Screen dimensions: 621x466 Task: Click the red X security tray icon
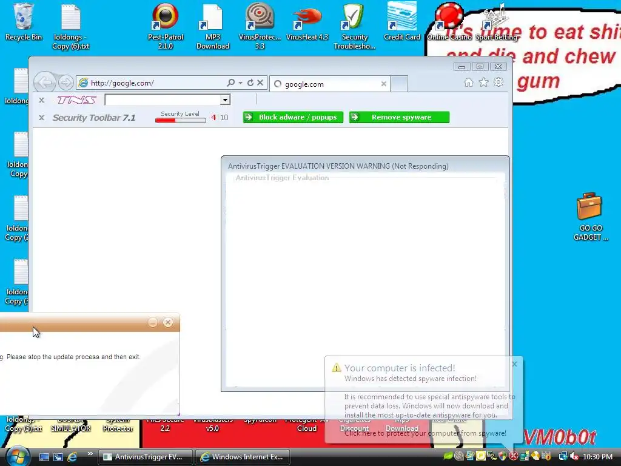click(x=513, y=456)
